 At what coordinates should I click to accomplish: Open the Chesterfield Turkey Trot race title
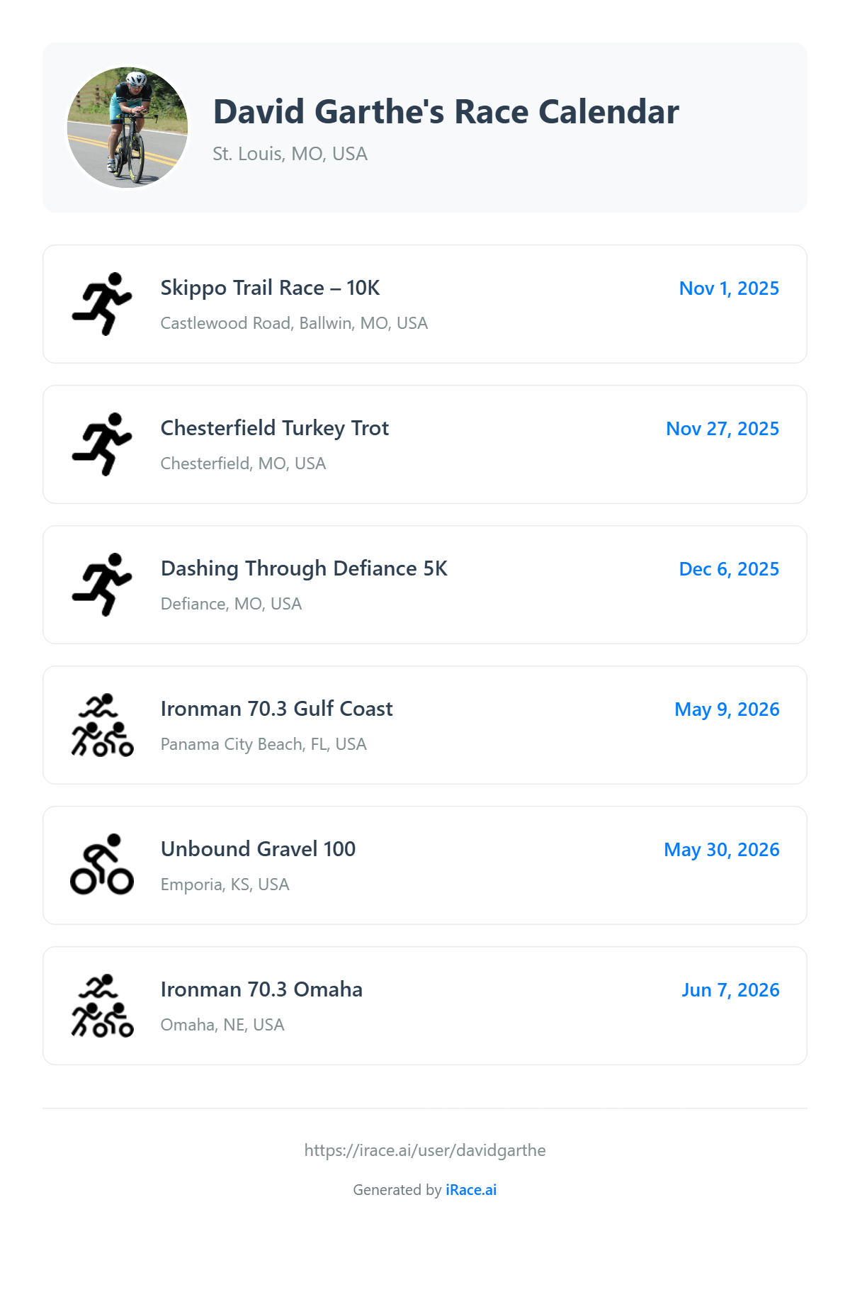click(x=275, y=428)
